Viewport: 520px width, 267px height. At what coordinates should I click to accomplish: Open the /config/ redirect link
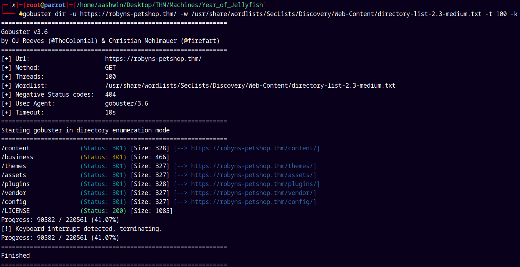tap(253, 202)
